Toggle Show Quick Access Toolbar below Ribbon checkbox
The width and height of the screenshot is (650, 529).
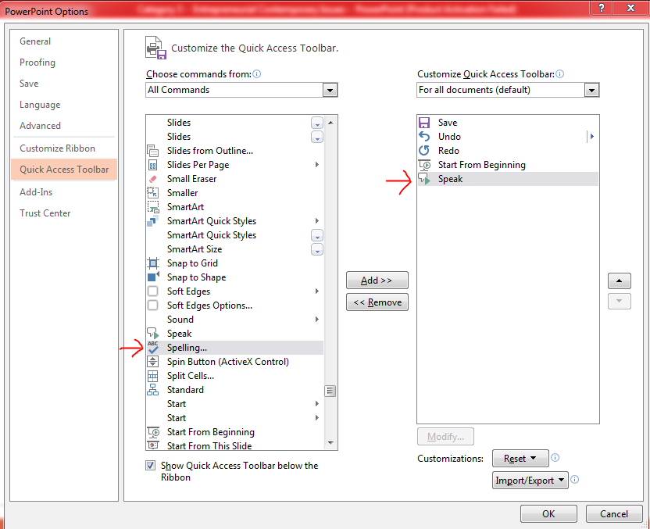coord(151,466)
